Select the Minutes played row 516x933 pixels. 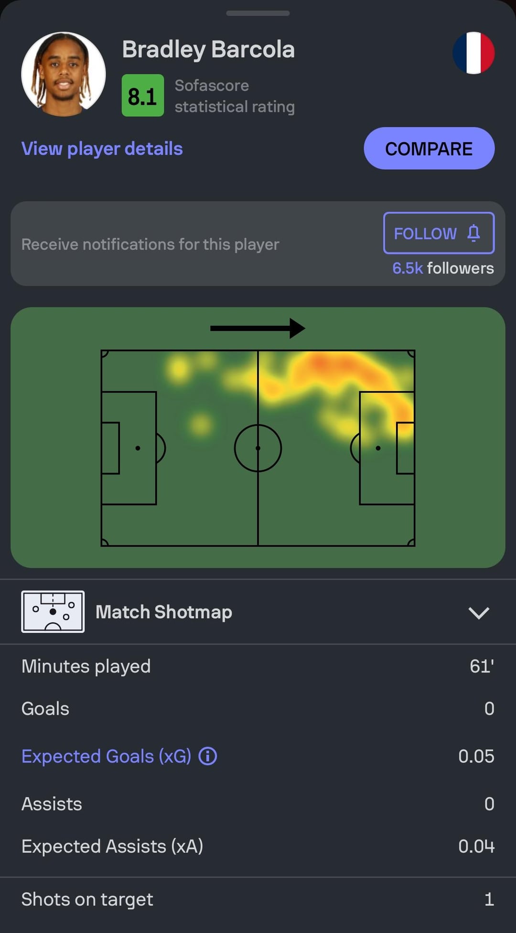click(258, 666)
